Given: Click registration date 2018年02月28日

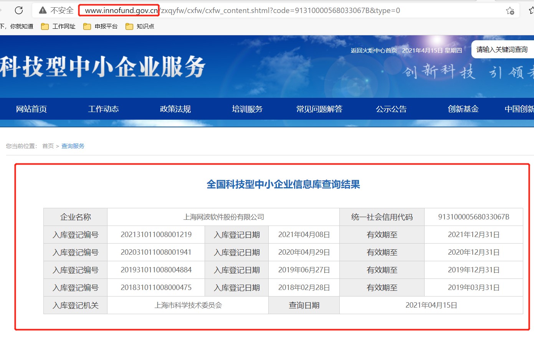Looking at the screenshot, I should (x=304, y=288).
